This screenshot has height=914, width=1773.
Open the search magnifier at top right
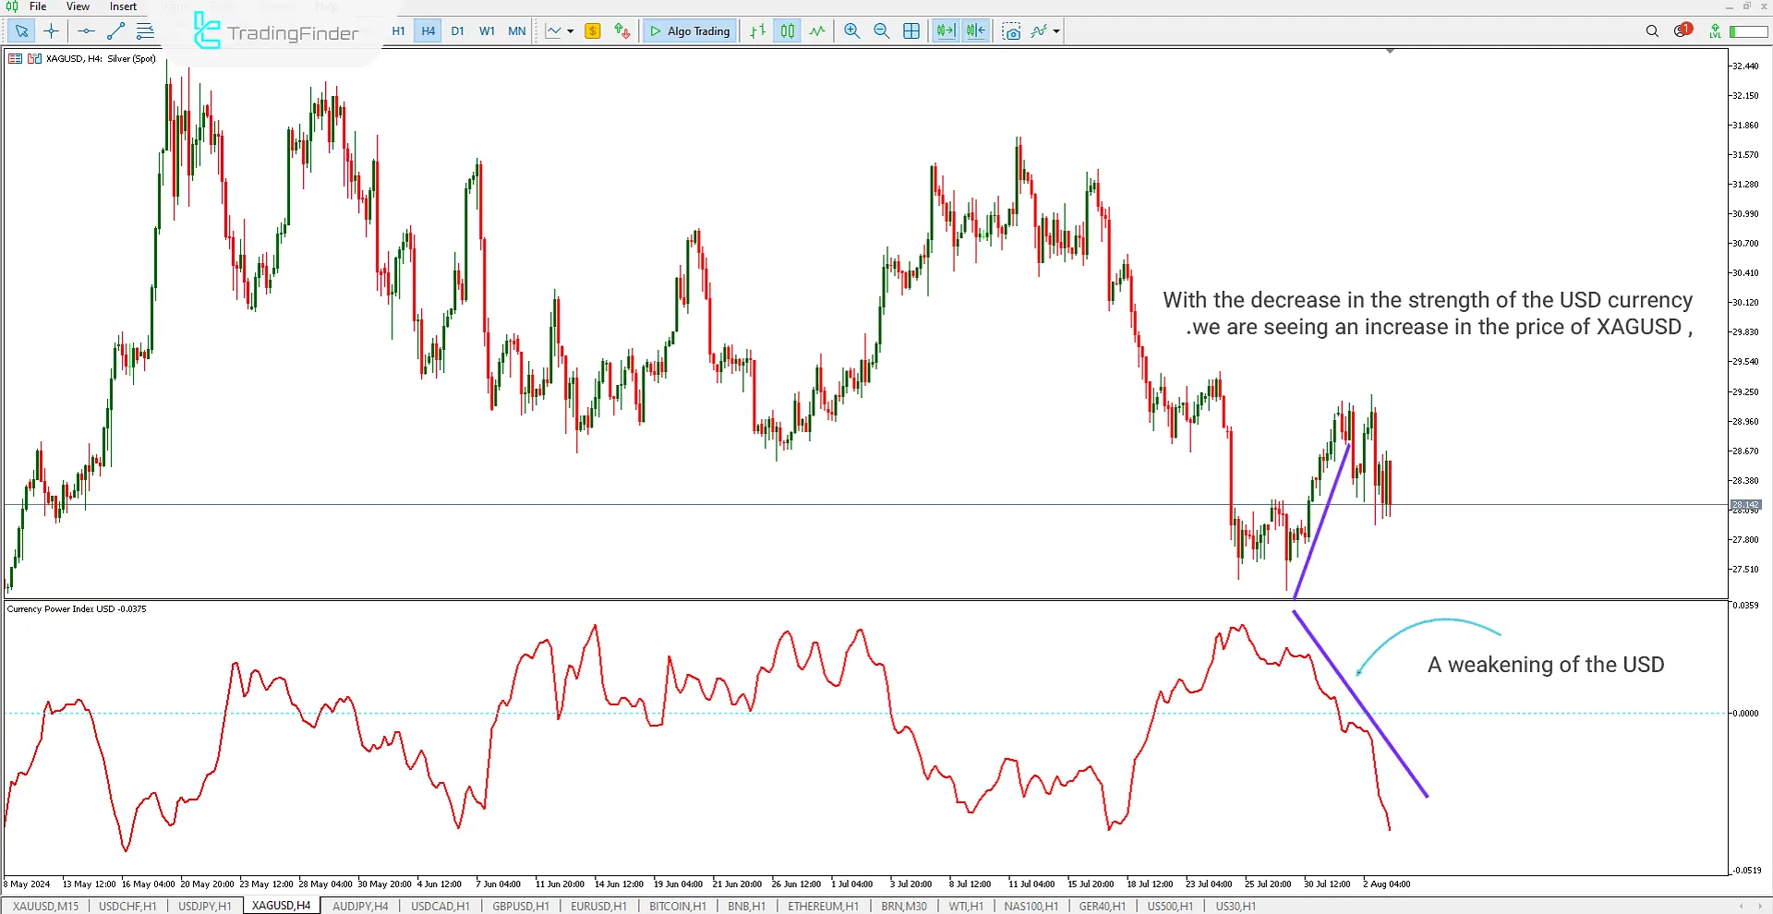click(1652, 30)
